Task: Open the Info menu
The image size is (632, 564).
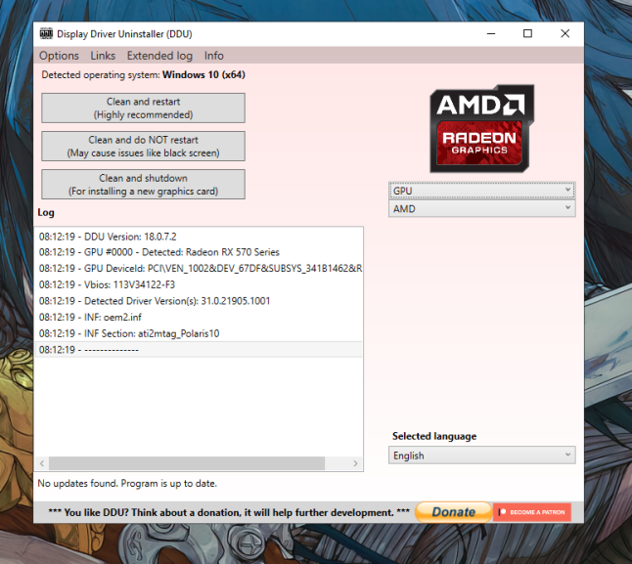Action: pyautogui.click(x=213, y=56)
